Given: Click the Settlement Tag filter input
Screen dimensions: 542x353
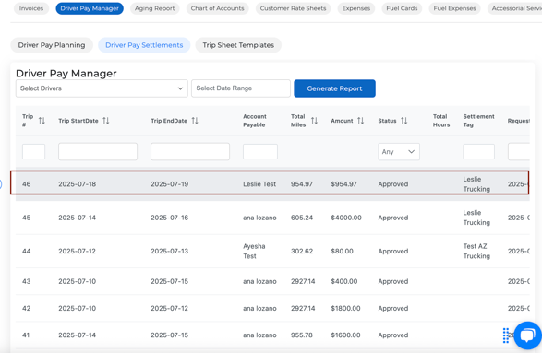Looking at the screenshot, I should (478, 151).
